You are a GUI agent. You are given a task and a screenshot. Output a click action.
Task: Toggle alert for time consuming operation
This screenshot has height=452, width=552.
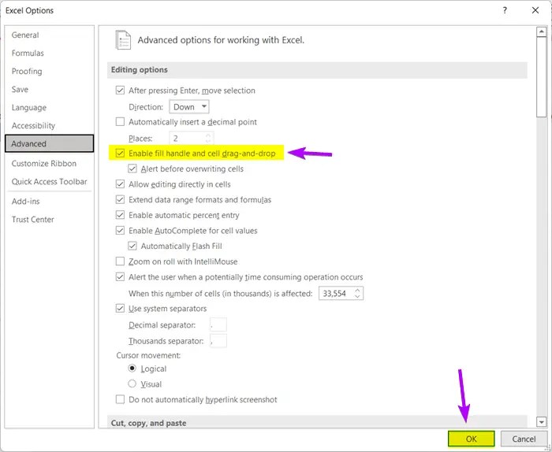point(120,277)
